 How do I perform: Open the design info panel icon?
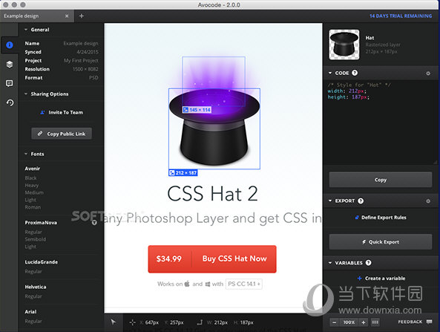(9, 45)
